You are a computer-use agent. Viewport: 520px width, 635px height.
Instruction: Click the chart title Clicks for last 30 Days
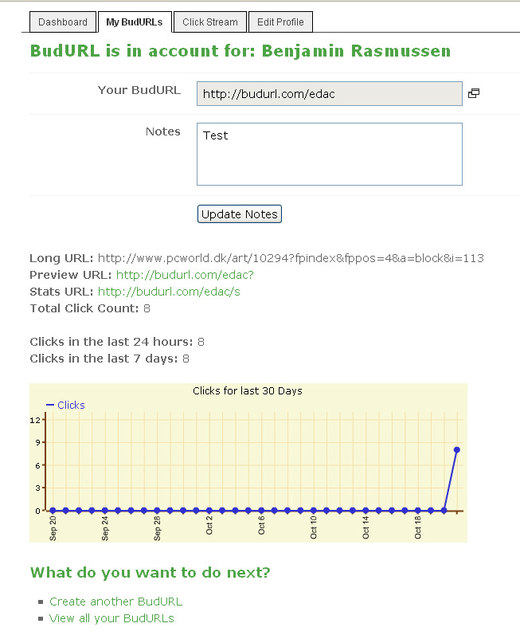coord(248,390)
